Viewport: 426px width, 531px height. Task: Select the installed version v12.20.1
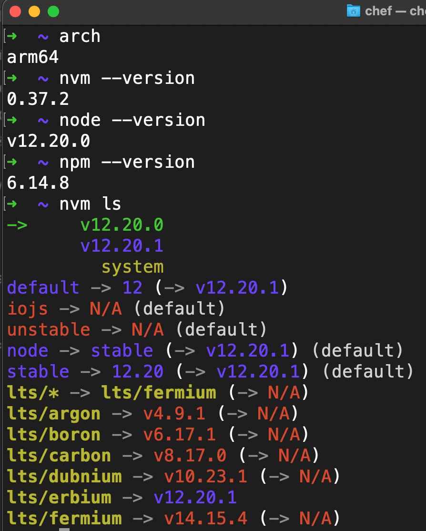[122, 245]
